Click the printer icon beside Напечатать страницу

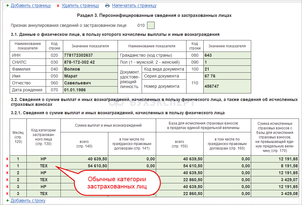point(107,6)
